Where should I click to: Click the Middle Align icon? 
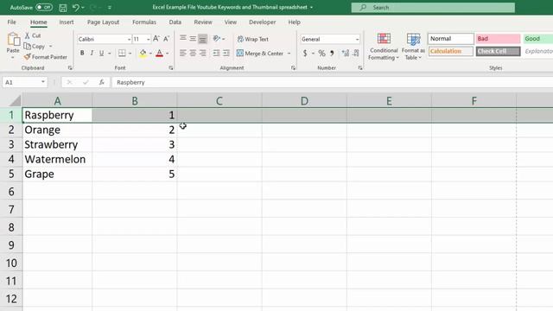(x=193, y=38)
